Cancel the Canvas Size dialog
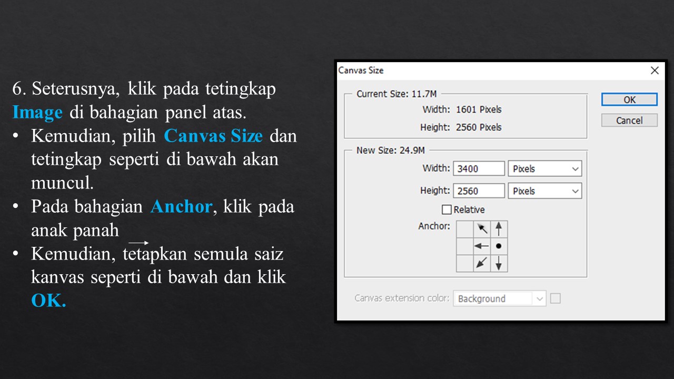Viewport: 674px width, 379px height. click(629, 120)
